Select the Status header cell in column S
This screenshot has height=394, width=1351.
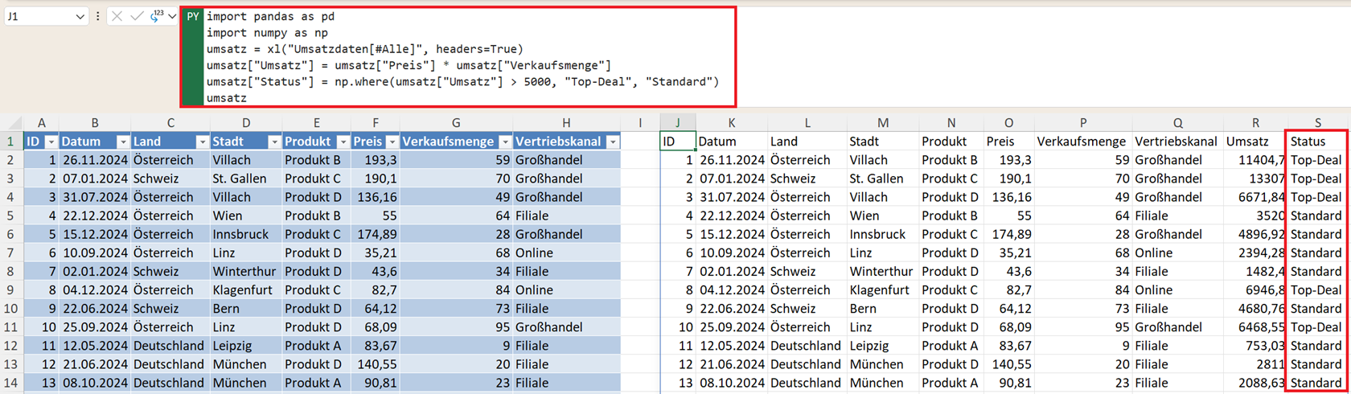pos(1316,142)
